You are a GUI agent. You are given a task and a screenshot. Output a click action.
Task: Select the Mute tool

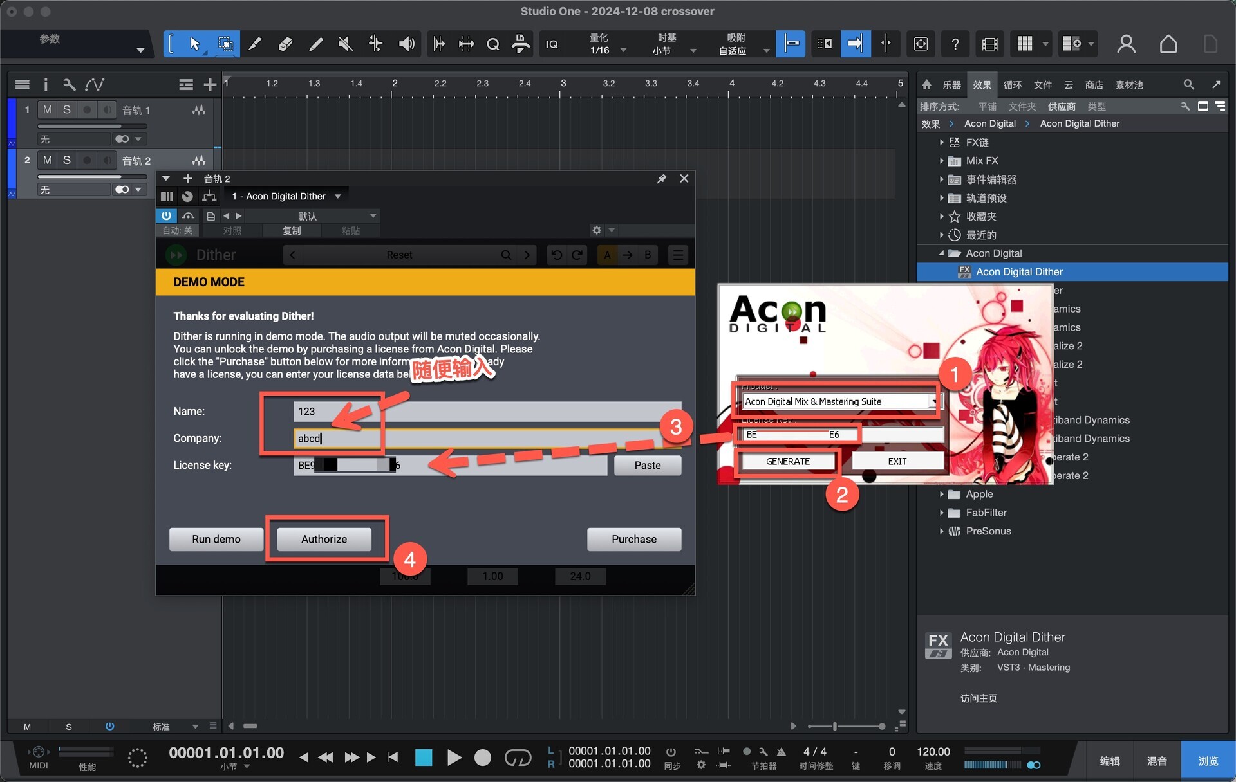pos(346,44)
